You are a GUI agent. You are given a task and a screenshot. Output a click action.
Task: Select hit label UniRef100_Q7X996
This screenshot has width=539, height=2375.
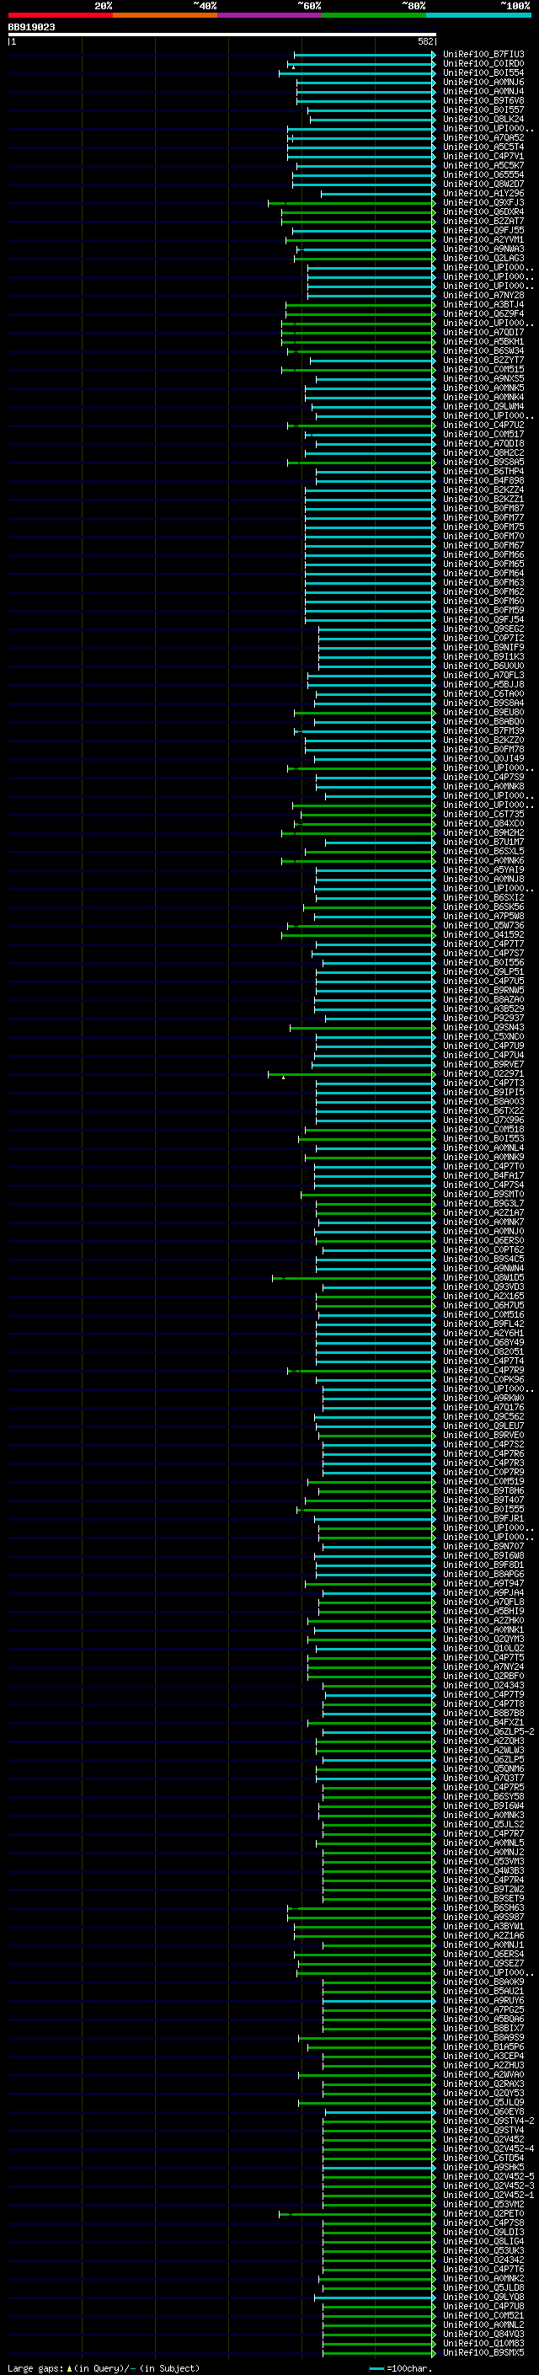[x=483, y=1121]
